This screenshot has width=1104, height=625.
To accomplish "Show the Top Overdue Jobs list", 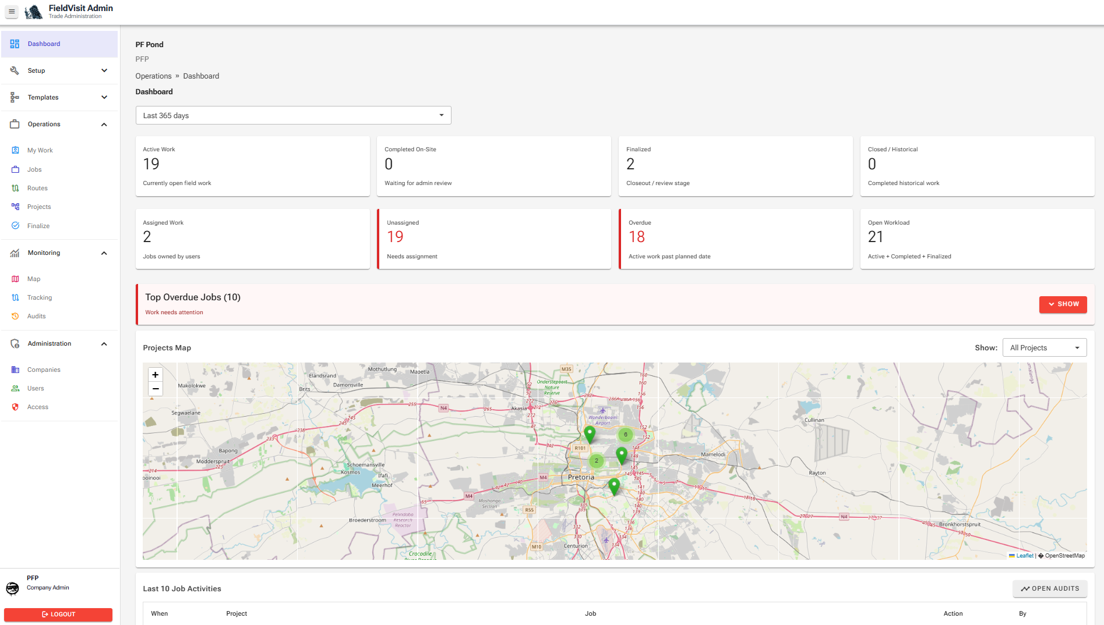I will (1063, 304).
